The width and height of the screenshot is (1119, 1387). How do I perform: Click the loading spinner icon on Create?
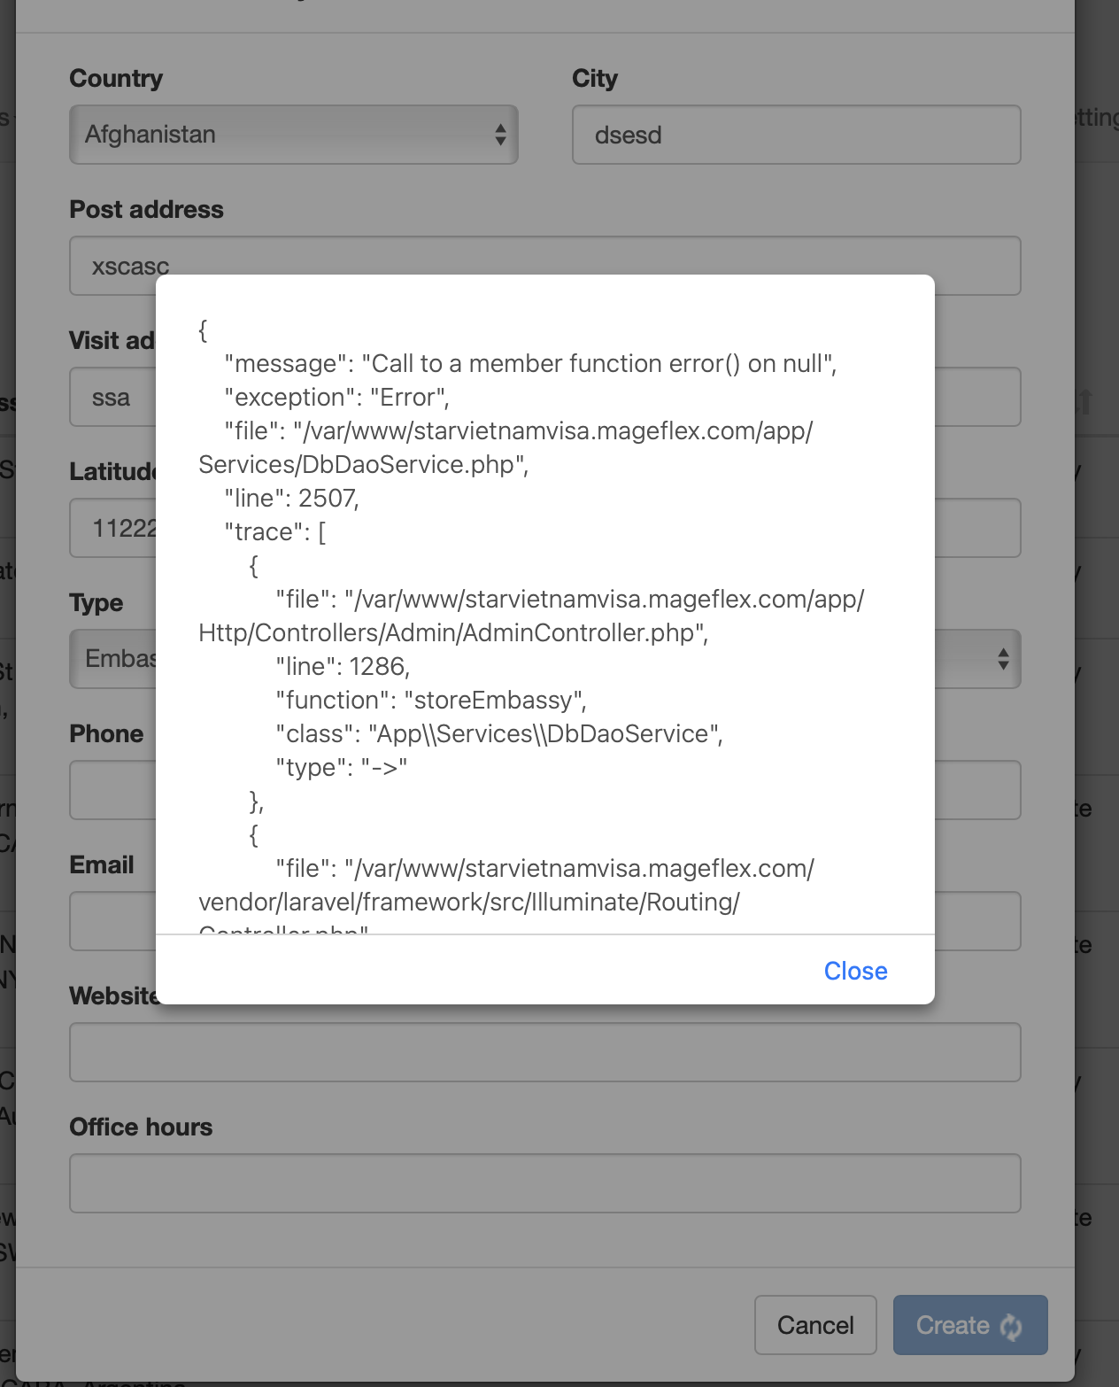click(1011, 1326)
